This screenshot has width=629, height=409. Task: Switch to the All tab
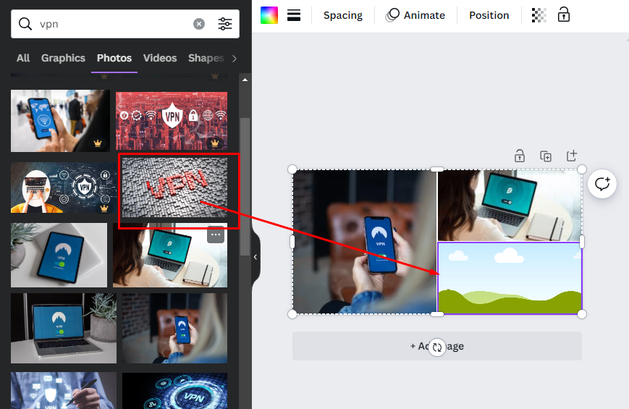point(23,58)
